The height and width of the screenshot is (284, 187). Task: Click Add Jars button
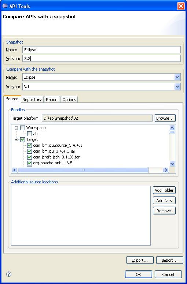click(x=164, y=201)
